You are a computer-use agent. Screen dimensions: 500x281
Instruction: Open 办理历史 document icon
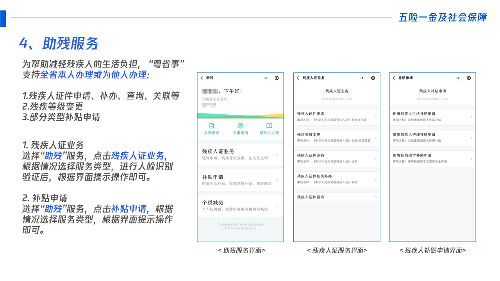tap(212, 126)
